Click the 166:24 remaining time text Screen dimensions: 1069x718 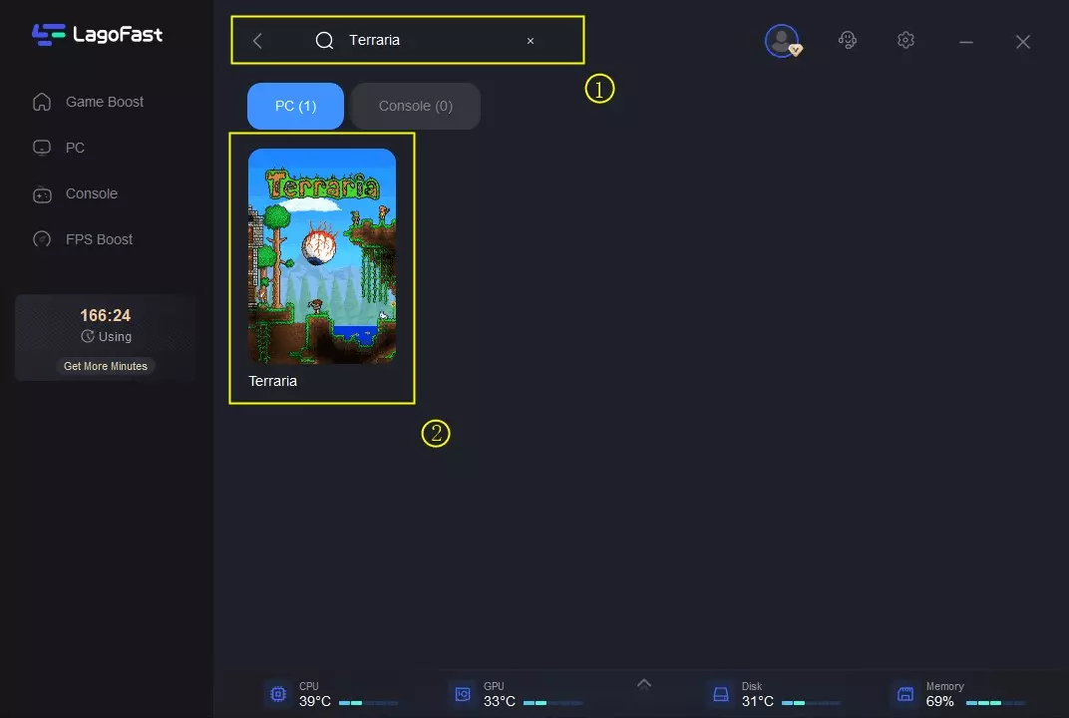click(x=106, y=315)
